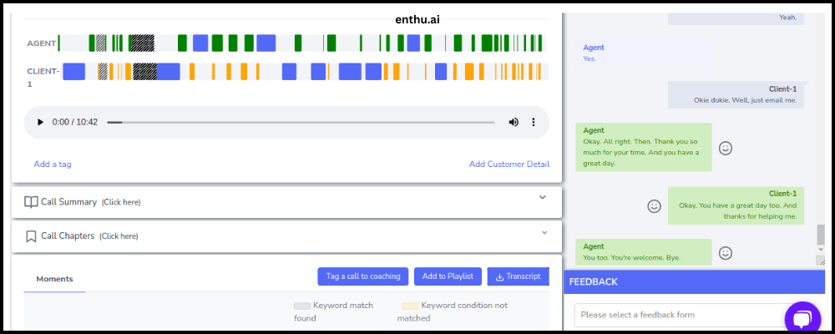Click Tag a call to coaching button
Viewport: 835px width, 334px height.
pos(363,276)
